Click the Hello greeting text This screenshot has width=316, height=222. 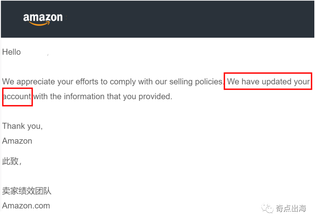12,52
